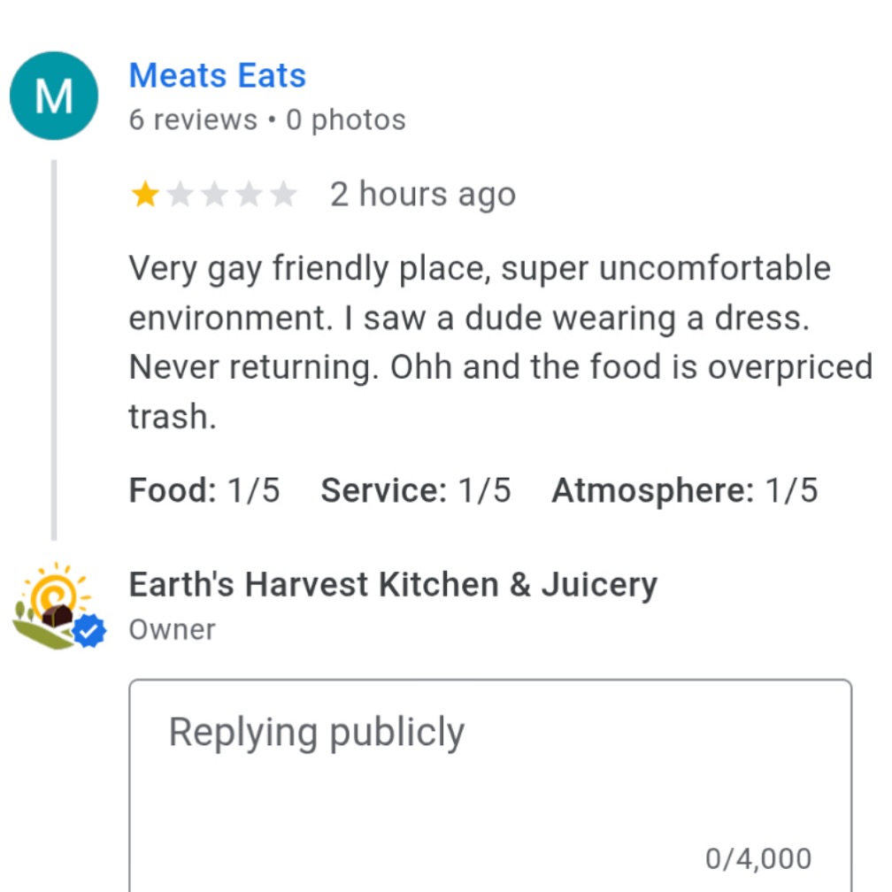Click the fifth gray rating star

[283, 194]
